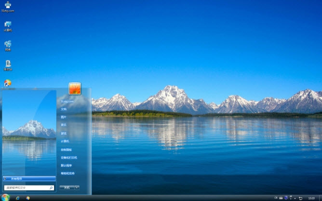The image size is (322, 201).
Task: Click the Show desktop strip at taskbar end
Action: (x=321, y=198)
